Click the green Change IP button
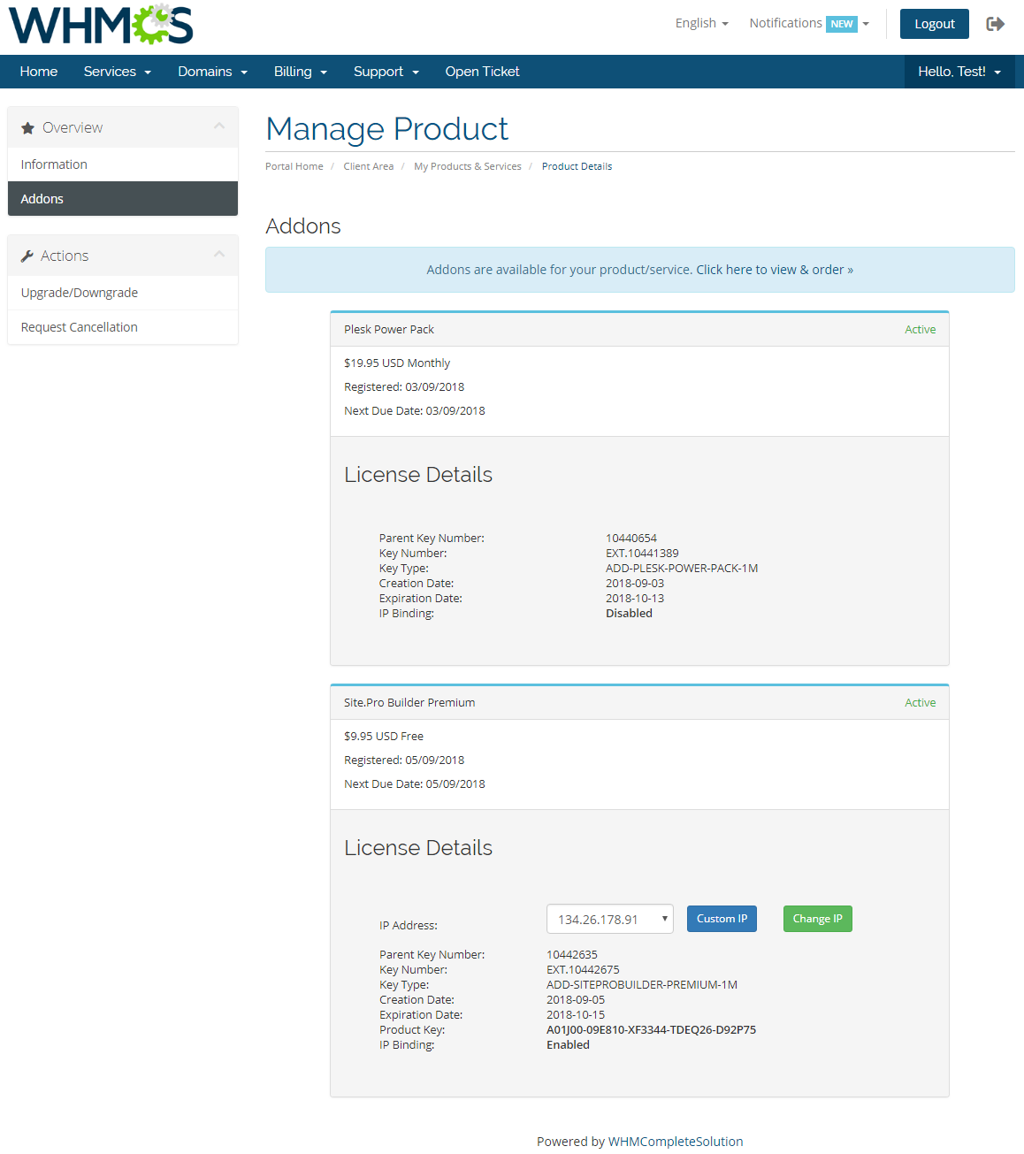Image resolution: width=1024 pixels, height=1154 pixels. (817, 919)
